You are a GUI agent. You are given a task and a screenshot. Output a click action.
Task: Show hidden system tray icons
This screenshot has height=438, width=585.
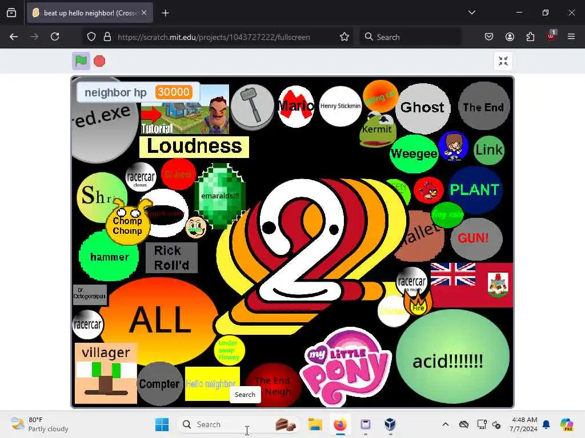446,424
